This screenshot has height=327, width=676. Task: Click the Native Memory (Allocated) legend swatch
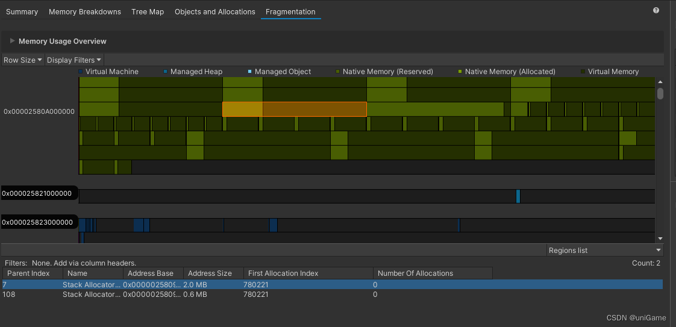[460, 72]
